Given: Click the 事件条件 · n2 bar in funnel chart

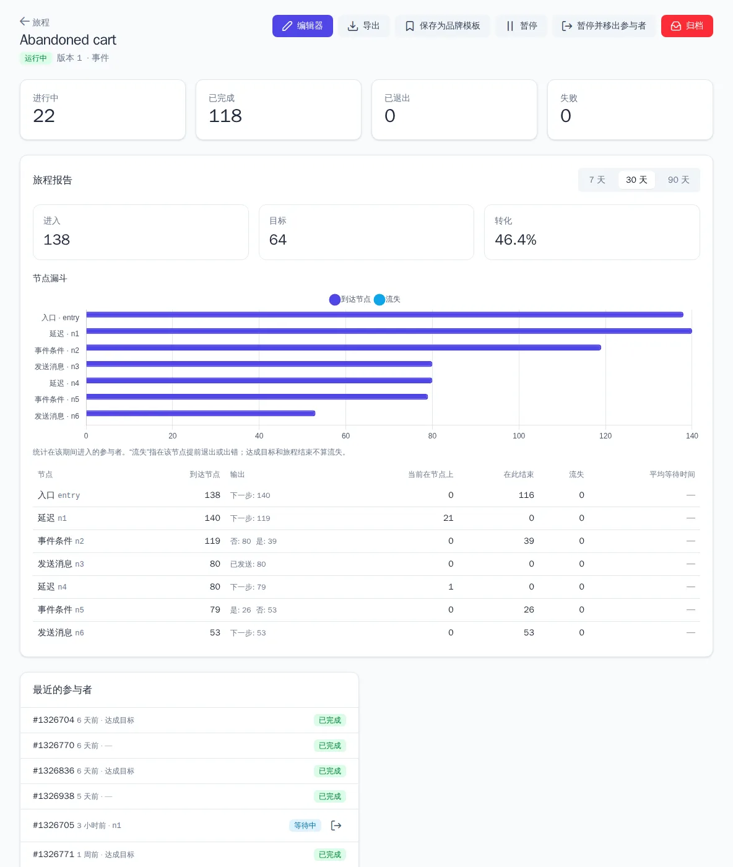Looking at the screenshot, I should [x=344, y=347].
